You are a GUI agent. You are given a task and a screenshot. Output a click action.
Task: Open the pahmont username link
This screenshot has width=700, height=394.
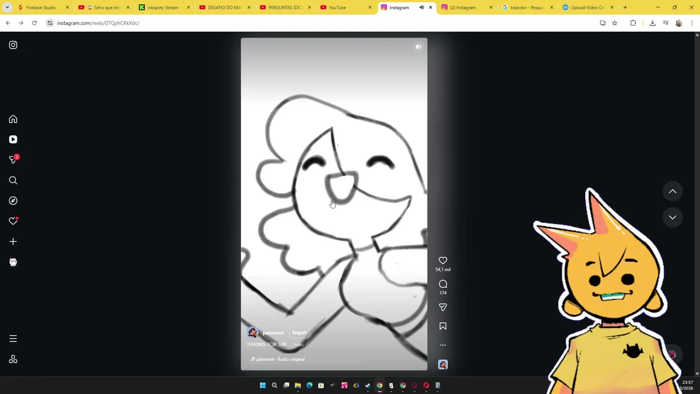273,333
